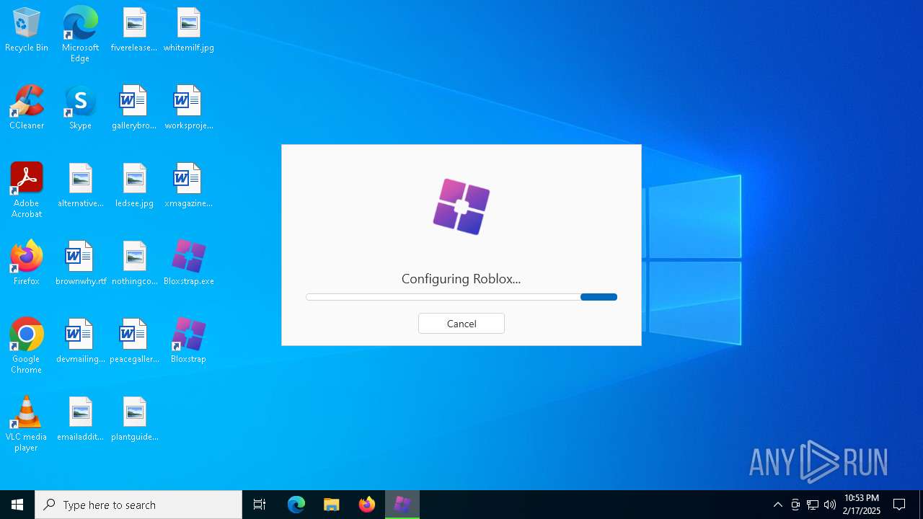
Task: Select the whitemilf.jpg file icon
Action: [188, 30]
